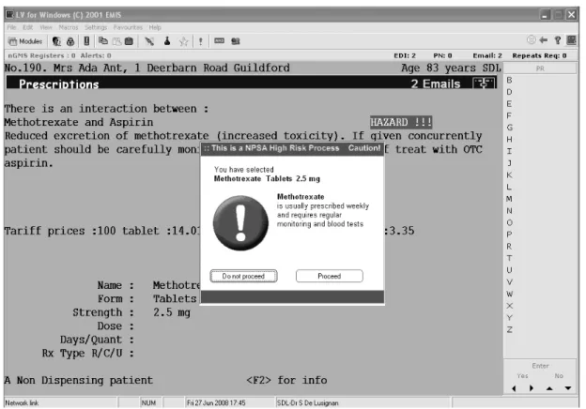The width and height of the screenshot is (586, 409).
Task: Open the Settings menu
Action: [x=96, y=27]
